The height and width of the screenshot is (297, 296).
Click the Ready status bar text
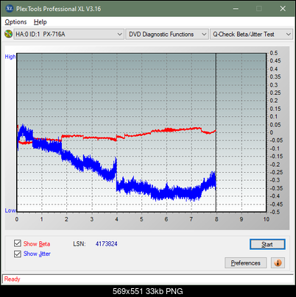(12, 279)
